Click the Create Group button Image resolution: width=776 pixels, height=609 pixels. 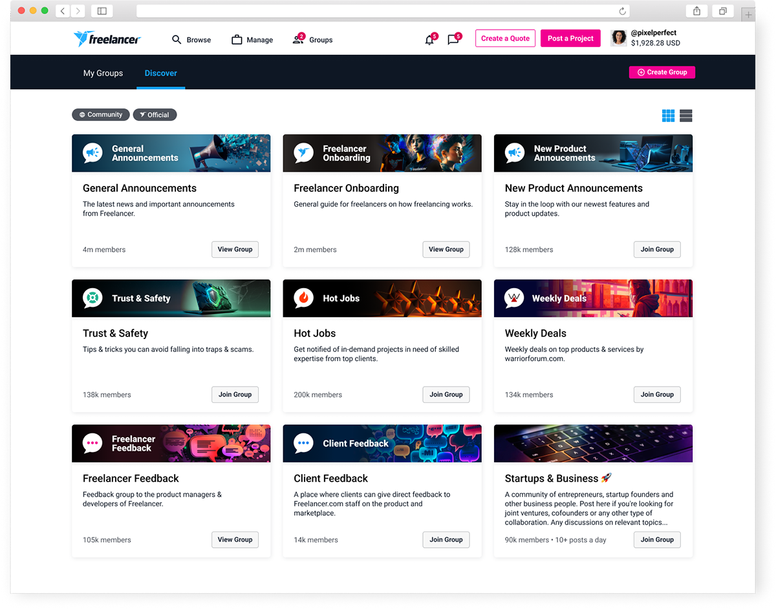(x=662, y=72)
